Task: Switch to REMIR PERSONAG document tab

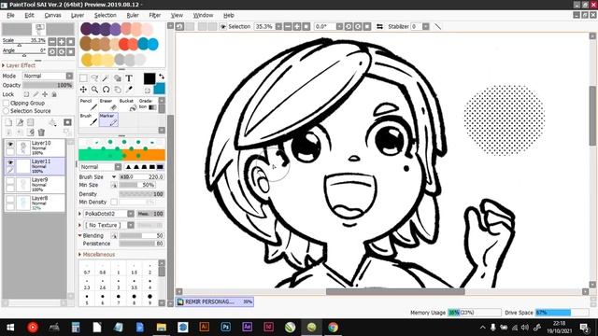Action: pos(215,301)
